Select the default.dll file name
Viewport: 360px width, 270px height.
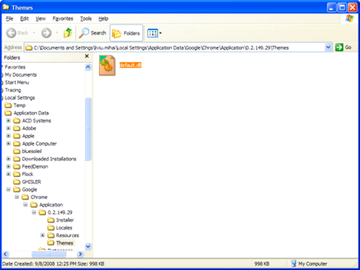(x=130, y=65)
